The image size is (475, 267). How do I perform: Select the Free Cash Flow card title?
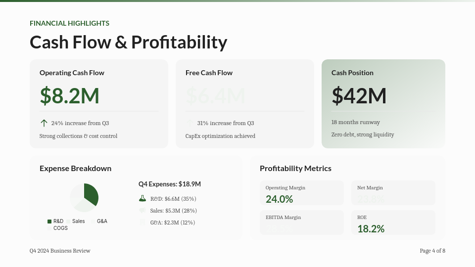(x=209, y=73)
